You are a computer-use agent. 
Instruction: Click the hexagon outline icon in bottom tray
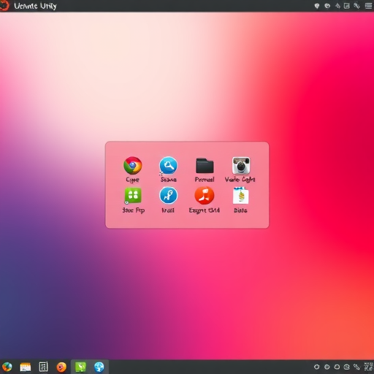point(316,367)
